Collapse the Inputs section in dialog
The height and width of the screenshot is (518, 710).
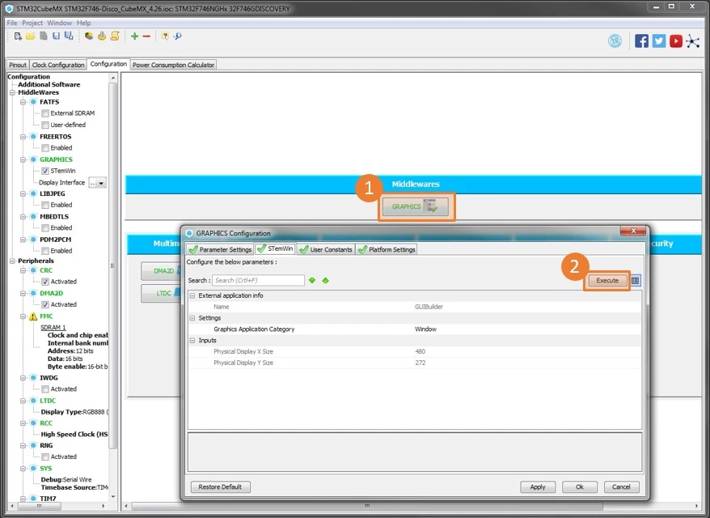pos(192,341)
